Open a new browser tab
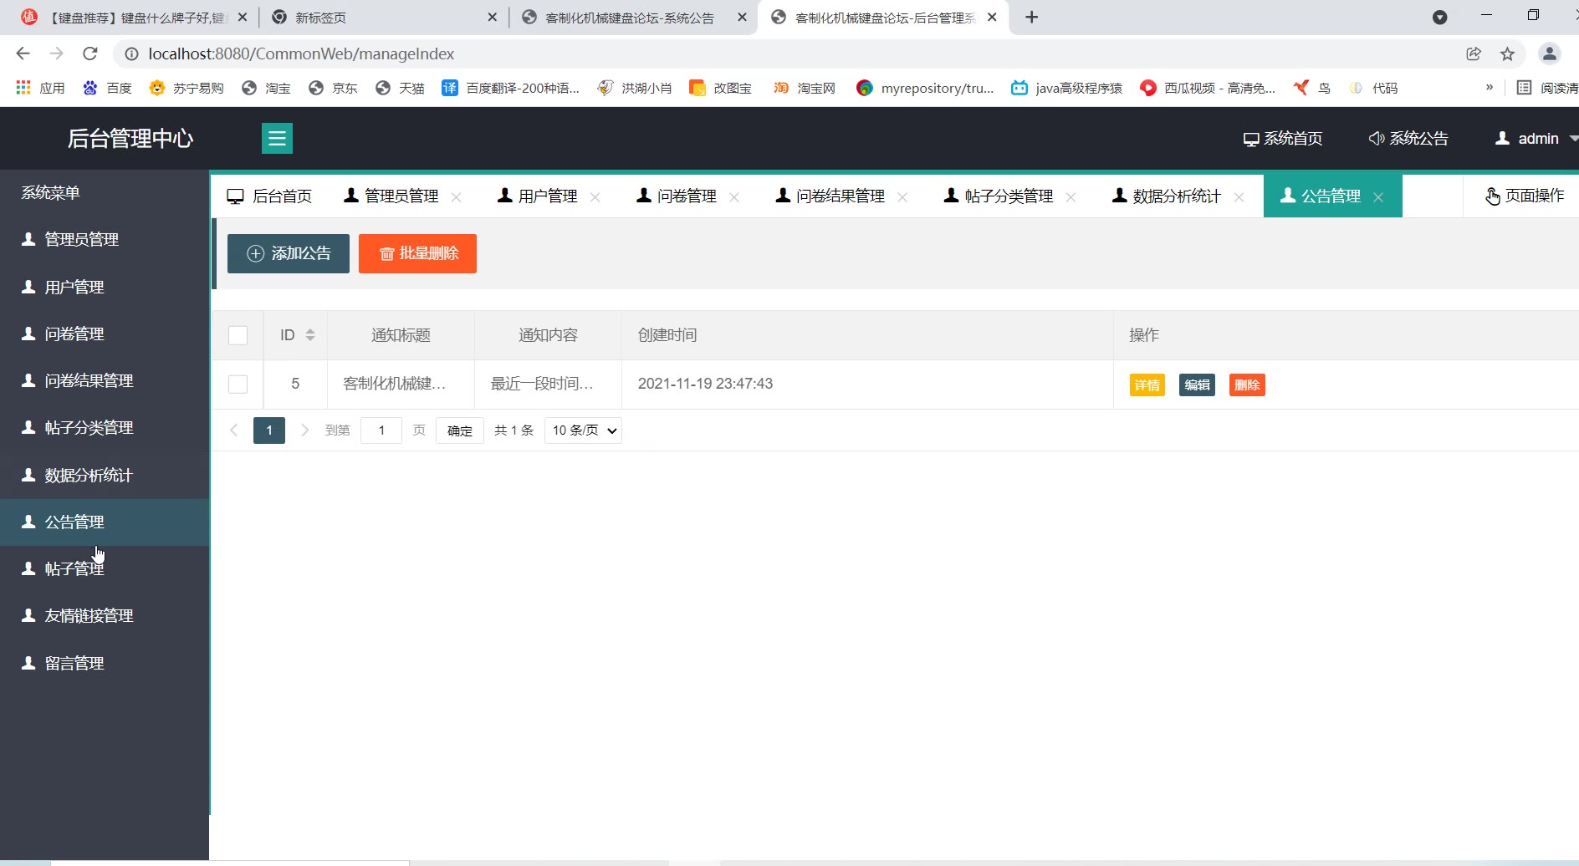This screenshot has height=866, width=1579. pyautogui.click(x=1032, y=18)
